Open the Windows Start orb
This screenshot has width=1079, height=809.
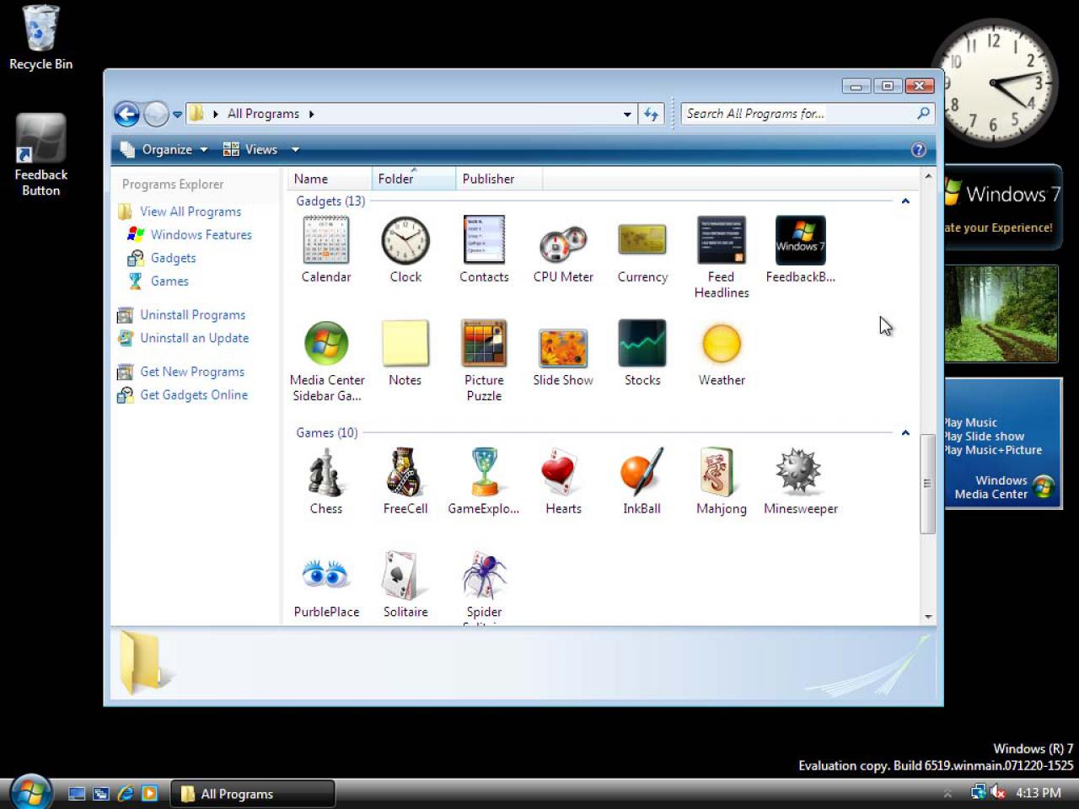point(31,792)
